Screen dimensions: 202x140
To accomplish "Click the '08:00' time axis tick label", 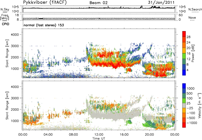I will (73, 135).
